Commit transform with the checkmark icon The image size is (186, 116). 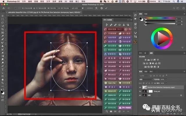pos(106,8)
